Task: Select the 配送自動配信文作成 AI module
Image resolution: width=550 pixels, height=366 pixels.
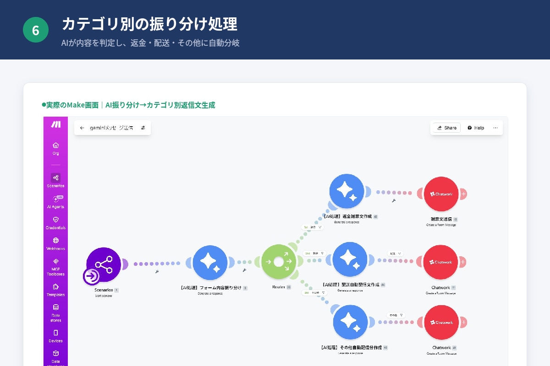Action: pyautogui.click(x=350, y=259)
